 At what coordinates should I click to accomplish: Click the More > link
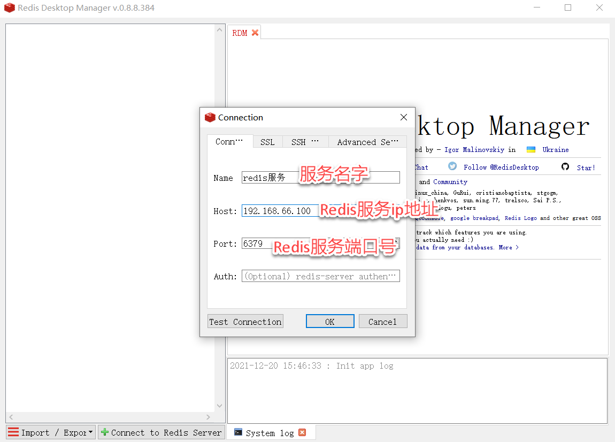509,247
